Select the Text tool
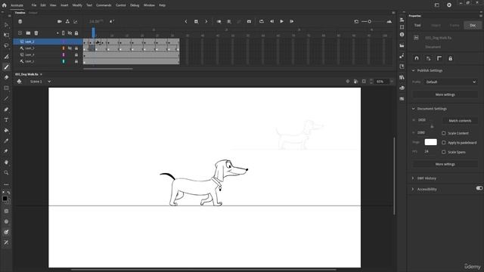The height and width of the screenshot is (272, 484). click(x=6, y=120)
